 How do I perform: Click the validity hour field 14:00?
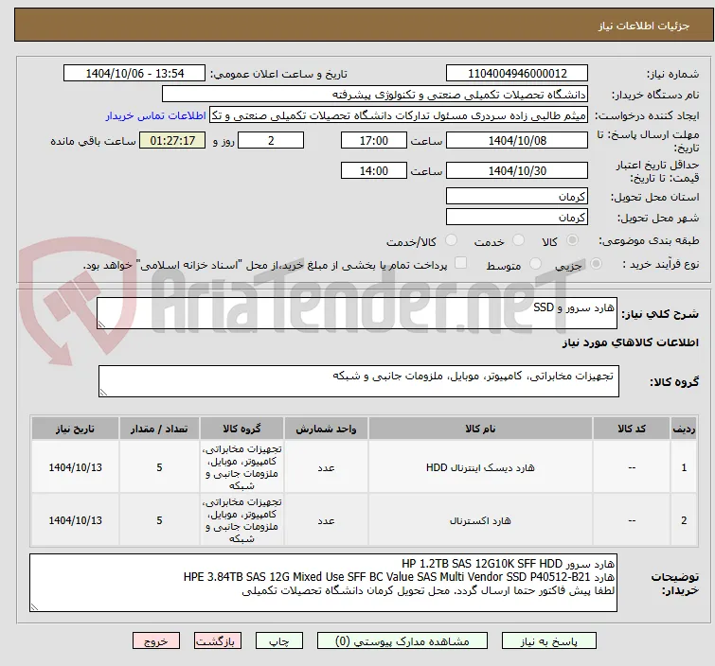click(x=373, y=171)
